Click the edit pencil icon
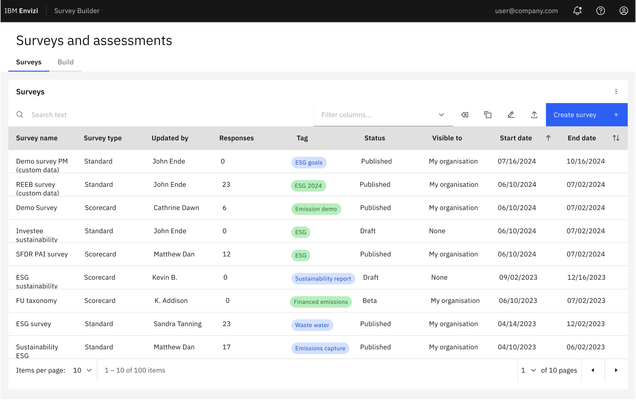Viewport: 636px width, 402px height. click(x=511, y=115)
